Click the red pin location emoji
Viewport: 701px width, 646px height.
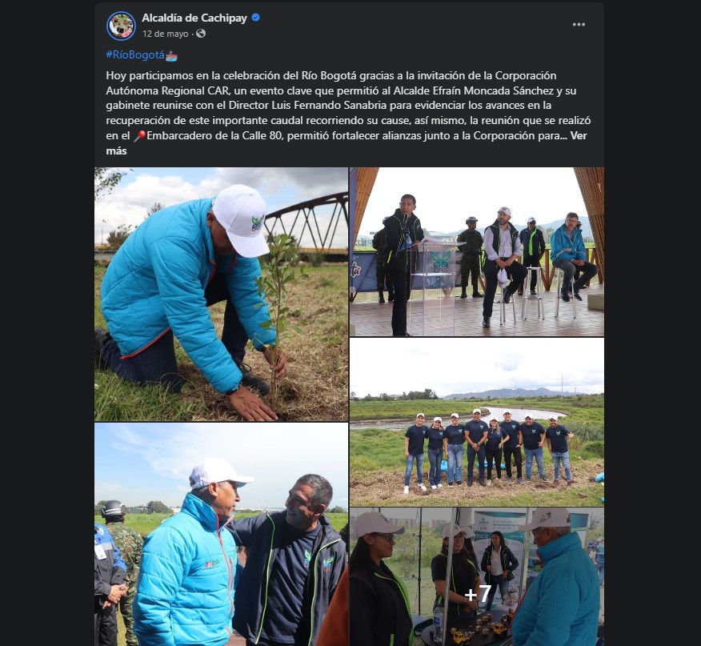[x=140, y=135]
